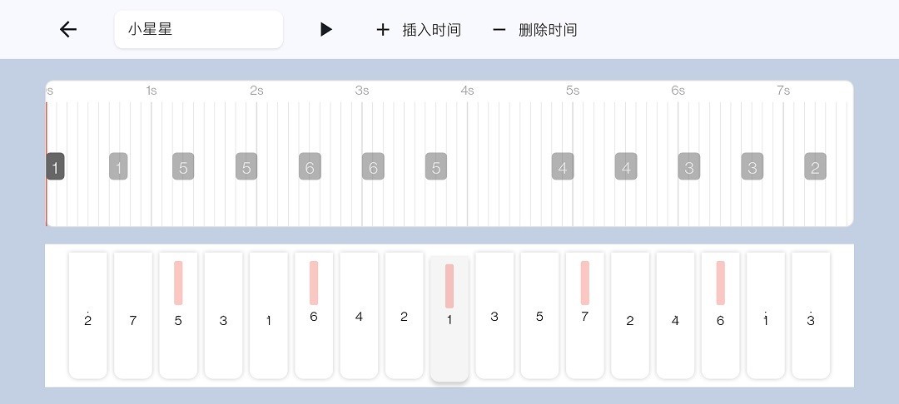Edit the song title field 小星星
This screenshot has width=899, height=404.
198,30
